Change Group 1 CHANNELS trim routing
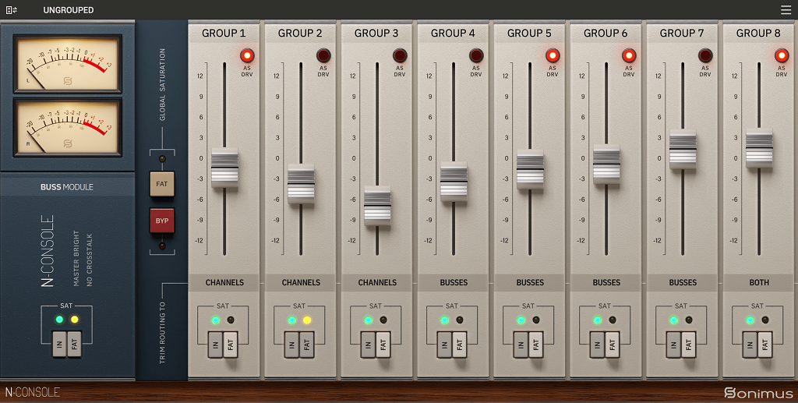This screenshot has height=403, width=798. [224, 282]
